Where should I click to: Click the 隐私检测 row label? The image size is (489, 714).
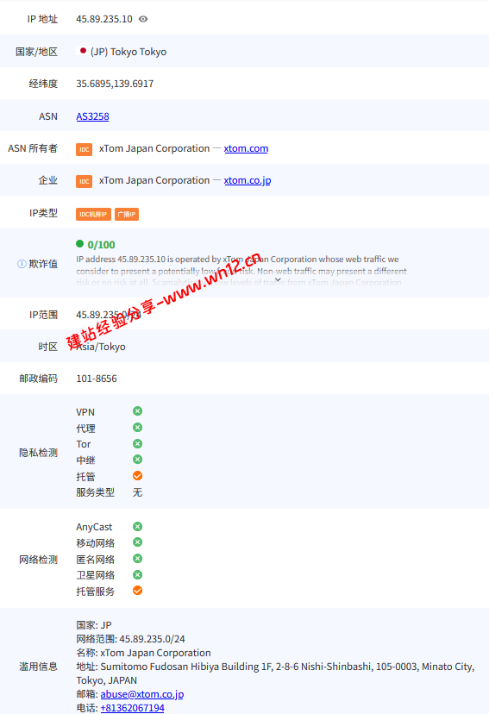[38, 453]
